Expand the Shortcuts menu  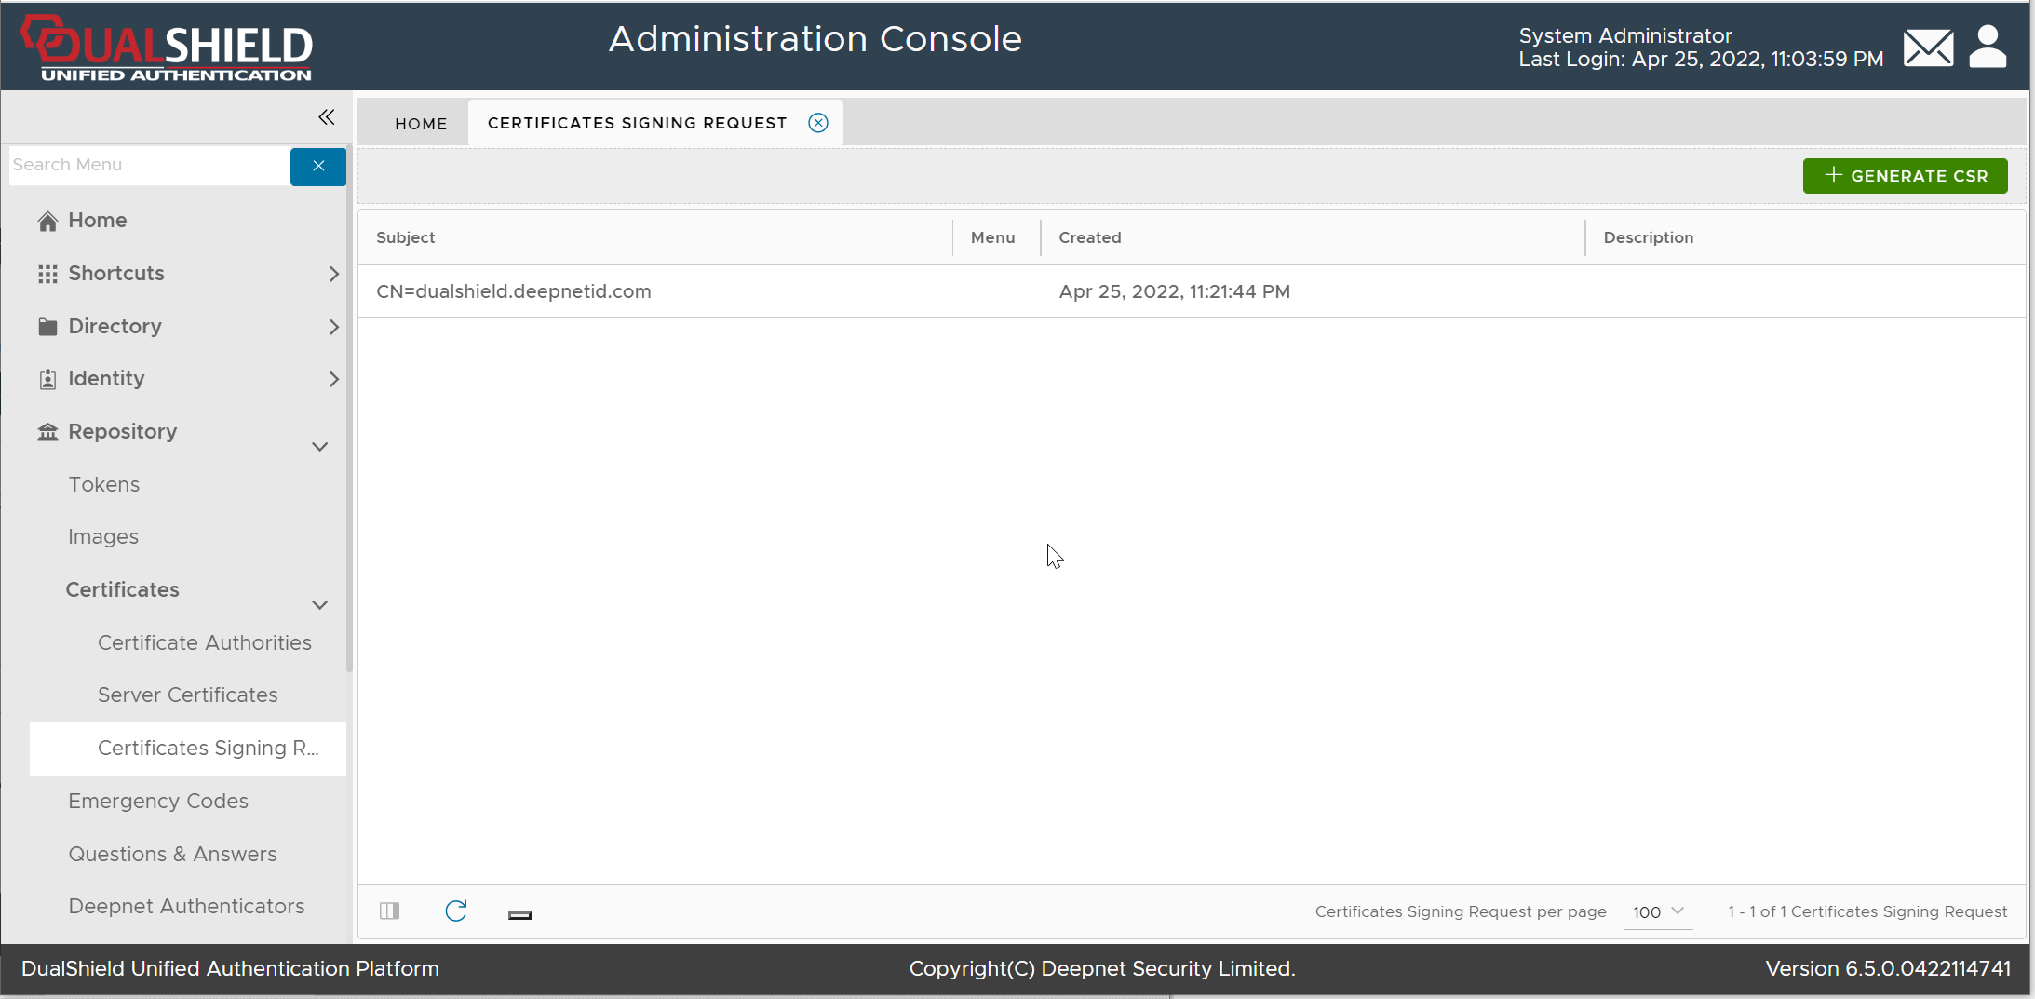coord(333,274)
